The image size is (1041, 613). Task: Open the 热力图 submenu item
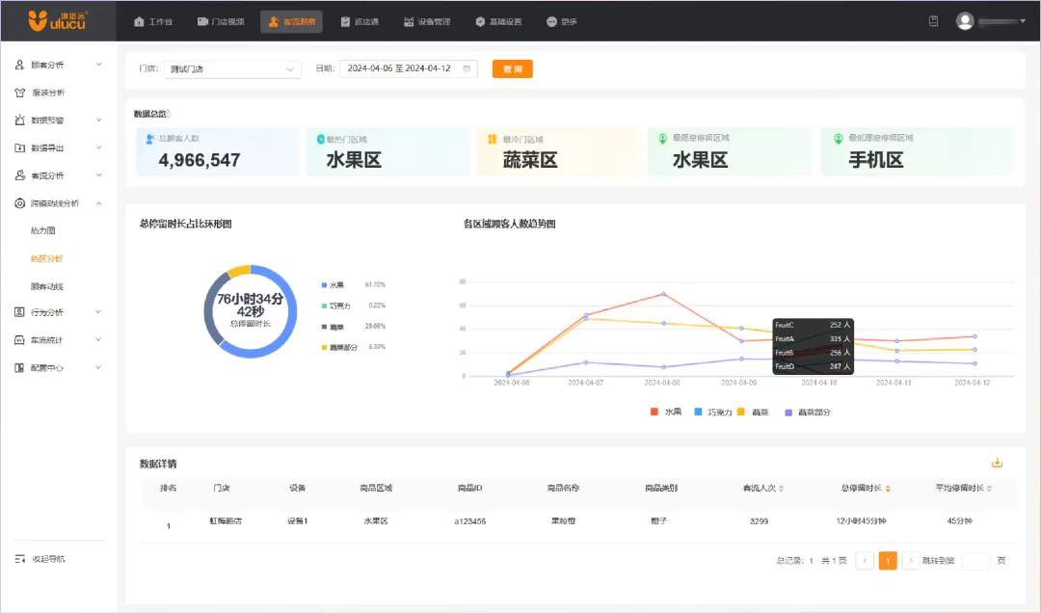43,230
